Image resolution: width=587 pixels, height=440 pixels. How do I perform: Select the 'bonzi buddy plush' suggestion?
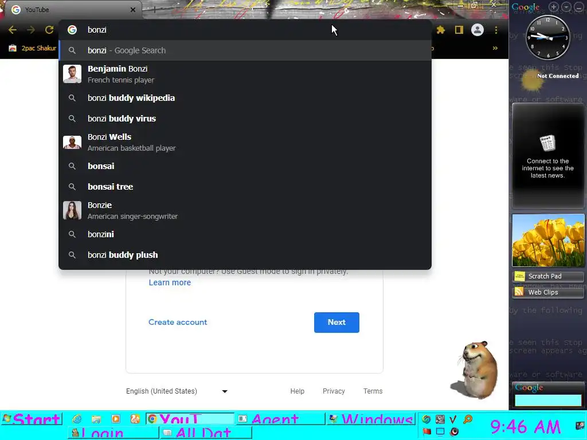[x=245, y=255]
